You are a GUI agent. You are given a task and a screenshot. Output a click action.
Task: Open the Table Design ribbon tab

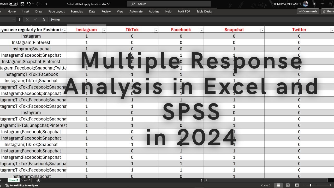click(205, 11)
